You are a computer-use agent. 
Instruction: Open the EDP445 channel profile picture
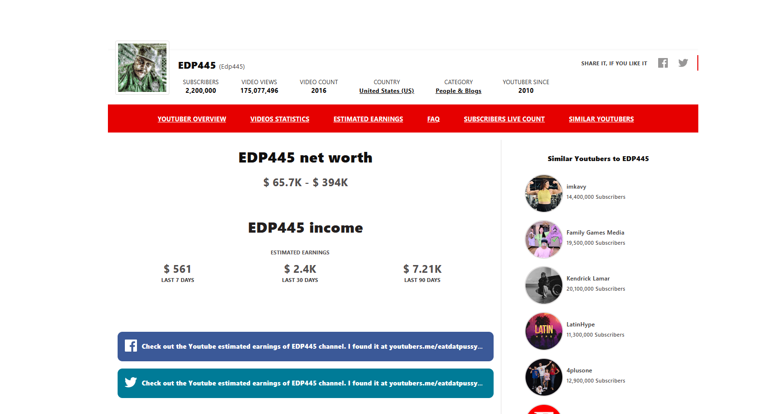[142, 68]
